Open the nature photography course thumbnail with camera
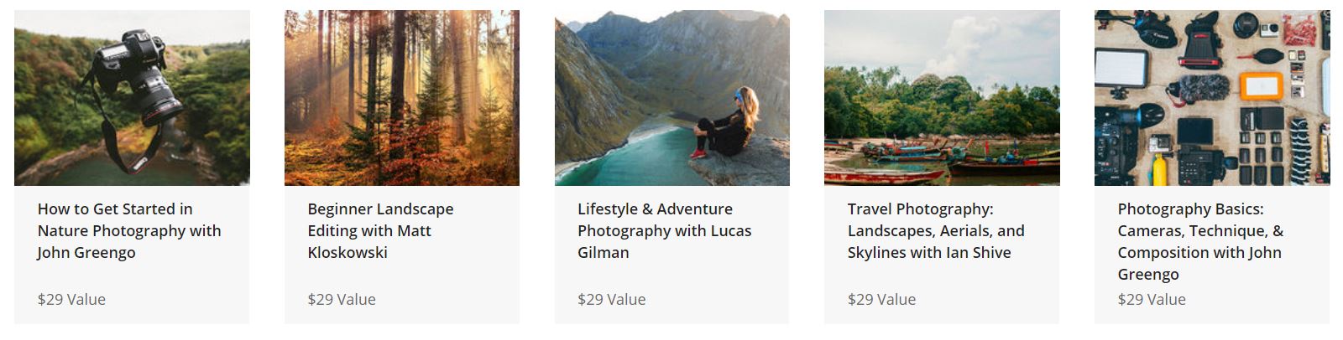Screen dimensions: 1343x340 coord(132,97)
